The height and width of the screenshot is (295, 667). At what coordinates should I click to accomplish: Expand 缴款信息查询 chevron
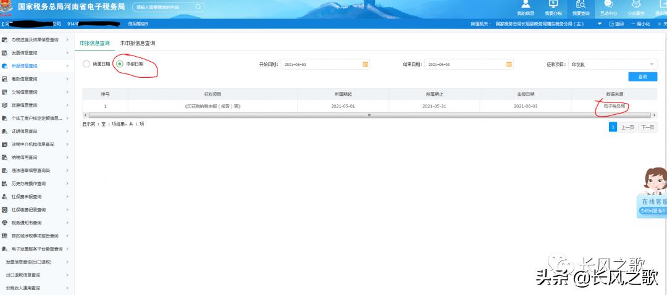pos(67,79)
